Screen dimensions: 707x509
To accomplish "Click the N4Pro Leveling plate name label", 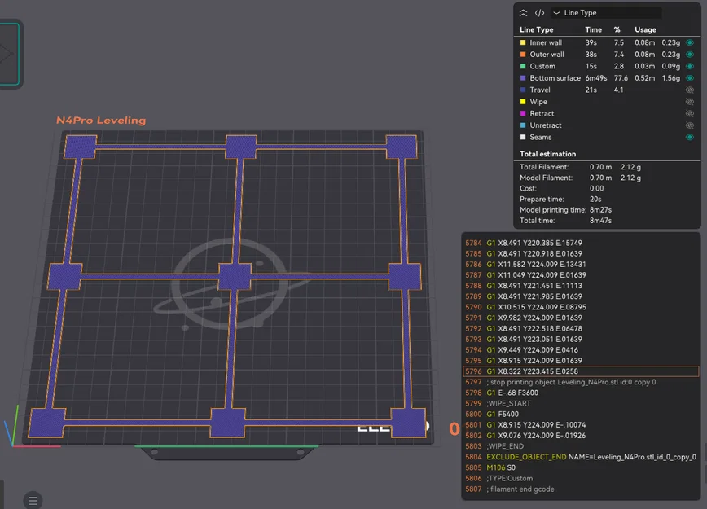I will tap(101, 121).
